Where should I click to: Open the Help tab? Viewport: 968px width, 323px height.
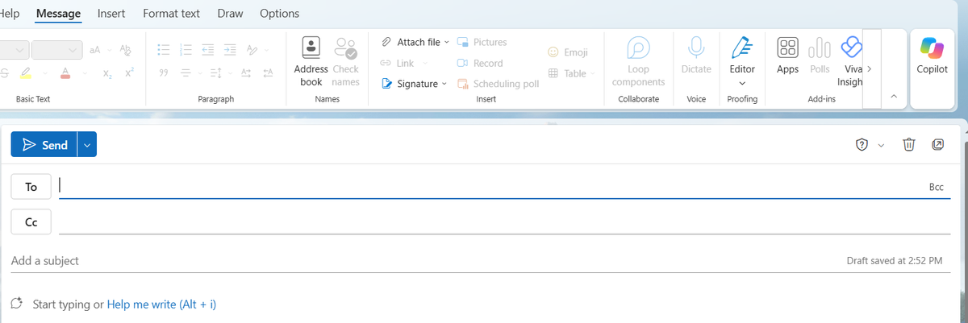click(9, 13)
